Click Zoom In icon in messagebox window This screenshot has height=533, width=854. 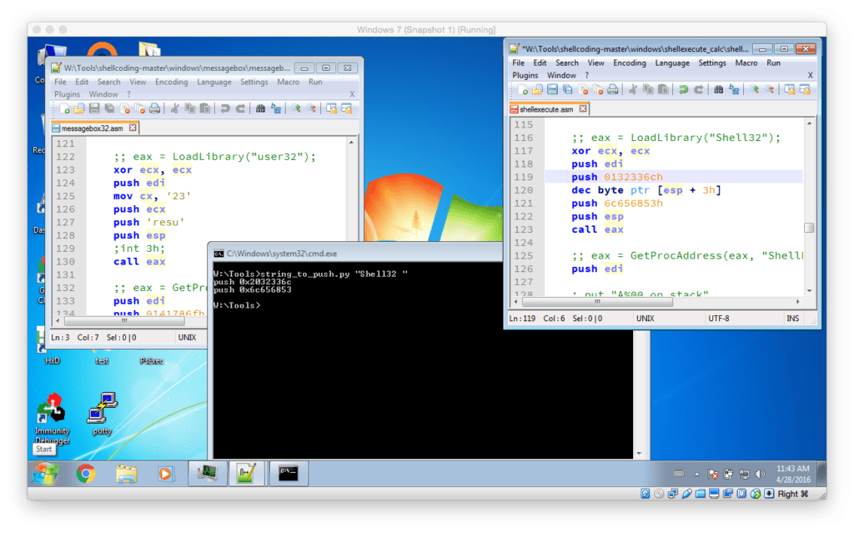[296, 109]
